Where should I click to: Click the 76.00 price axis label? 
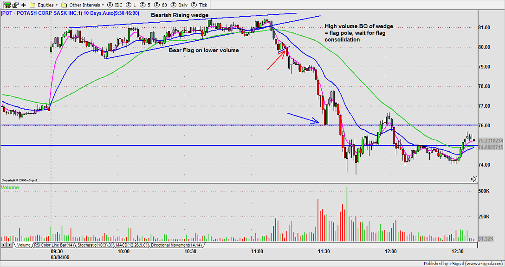pyautogui.click(x=485, y=125)
